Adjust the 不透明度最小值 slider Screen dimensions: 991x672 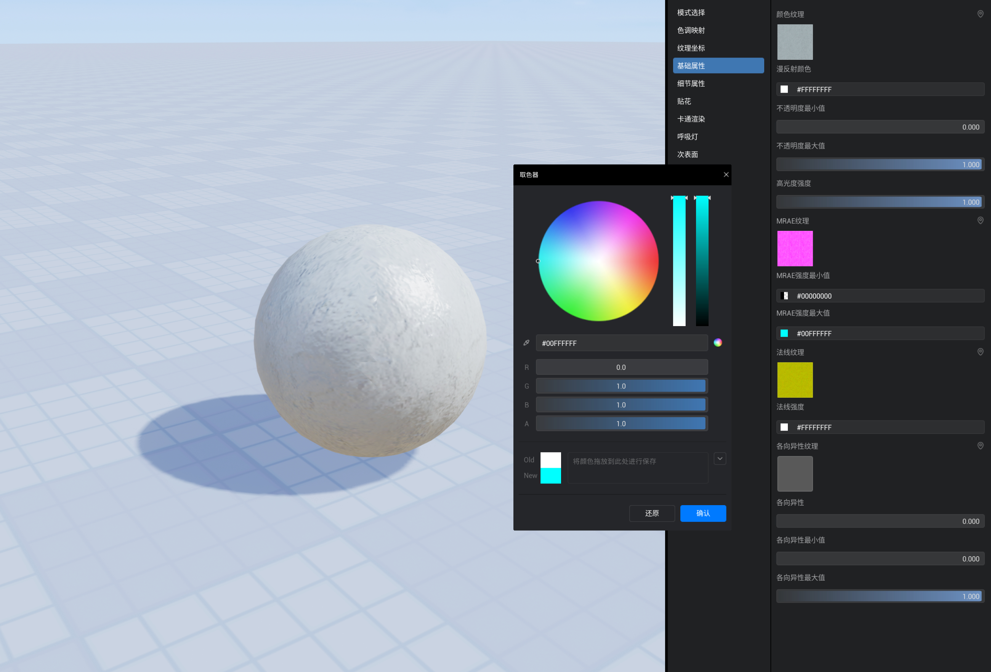click(x=880, y=127)
